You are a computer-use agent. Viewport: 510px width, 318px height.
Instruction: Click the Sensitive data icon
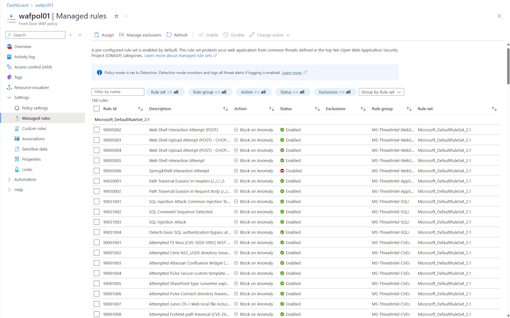(x=17, y=149)
